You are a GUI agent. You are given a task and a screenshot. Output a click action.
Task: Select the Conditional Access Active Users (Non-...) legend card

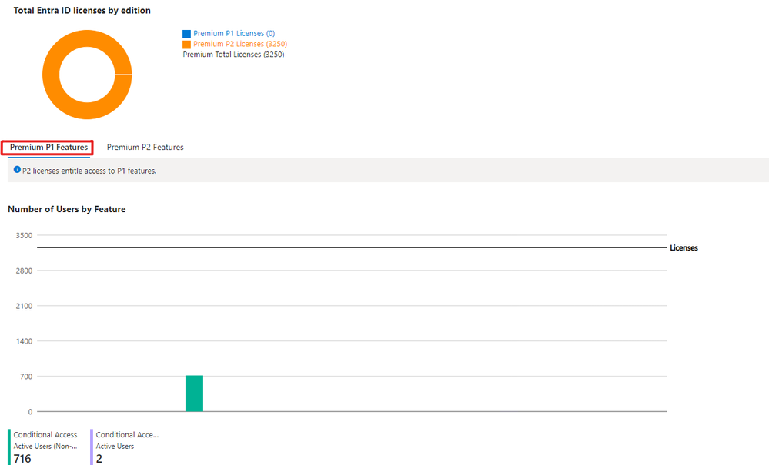coord(44,447)
